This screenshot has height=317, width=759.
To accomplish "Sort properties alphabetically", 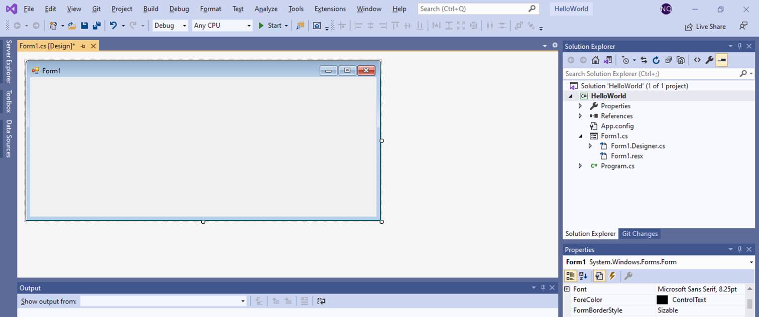I will click(583, 276).
